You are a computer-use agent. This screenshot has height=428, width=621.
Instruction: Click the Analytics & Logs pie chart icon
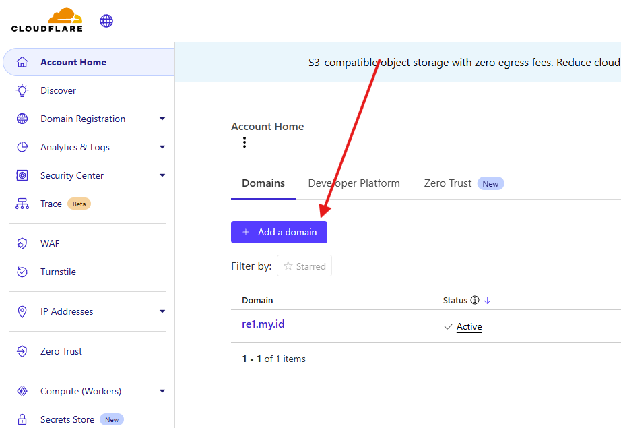point(22,147)
